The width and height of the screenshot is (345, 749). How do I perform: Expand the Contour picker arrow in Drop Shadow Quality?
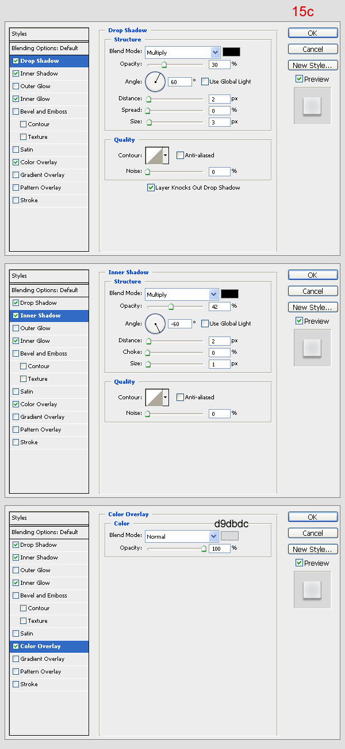[x=166, y=155]
